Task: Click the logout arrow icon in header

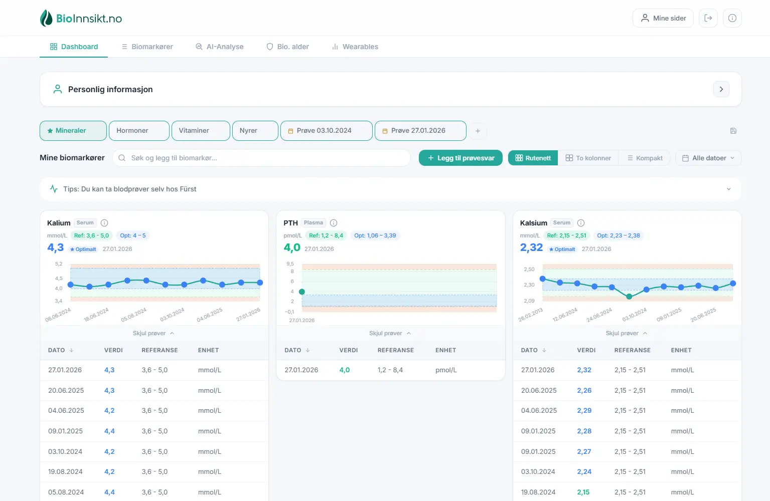Action: [x=708, y=18]
